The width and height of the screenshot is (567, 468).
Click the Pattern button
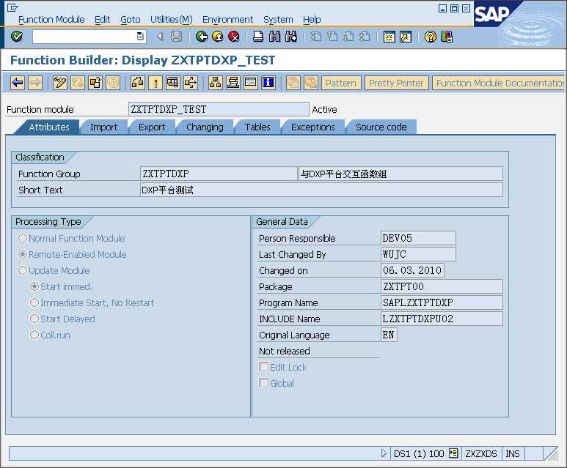[x=341, y=83]
